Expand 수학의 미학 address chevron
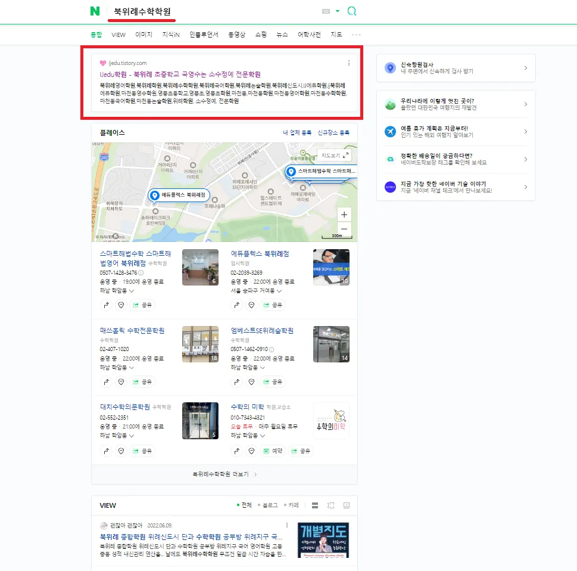 pos(263,436)
